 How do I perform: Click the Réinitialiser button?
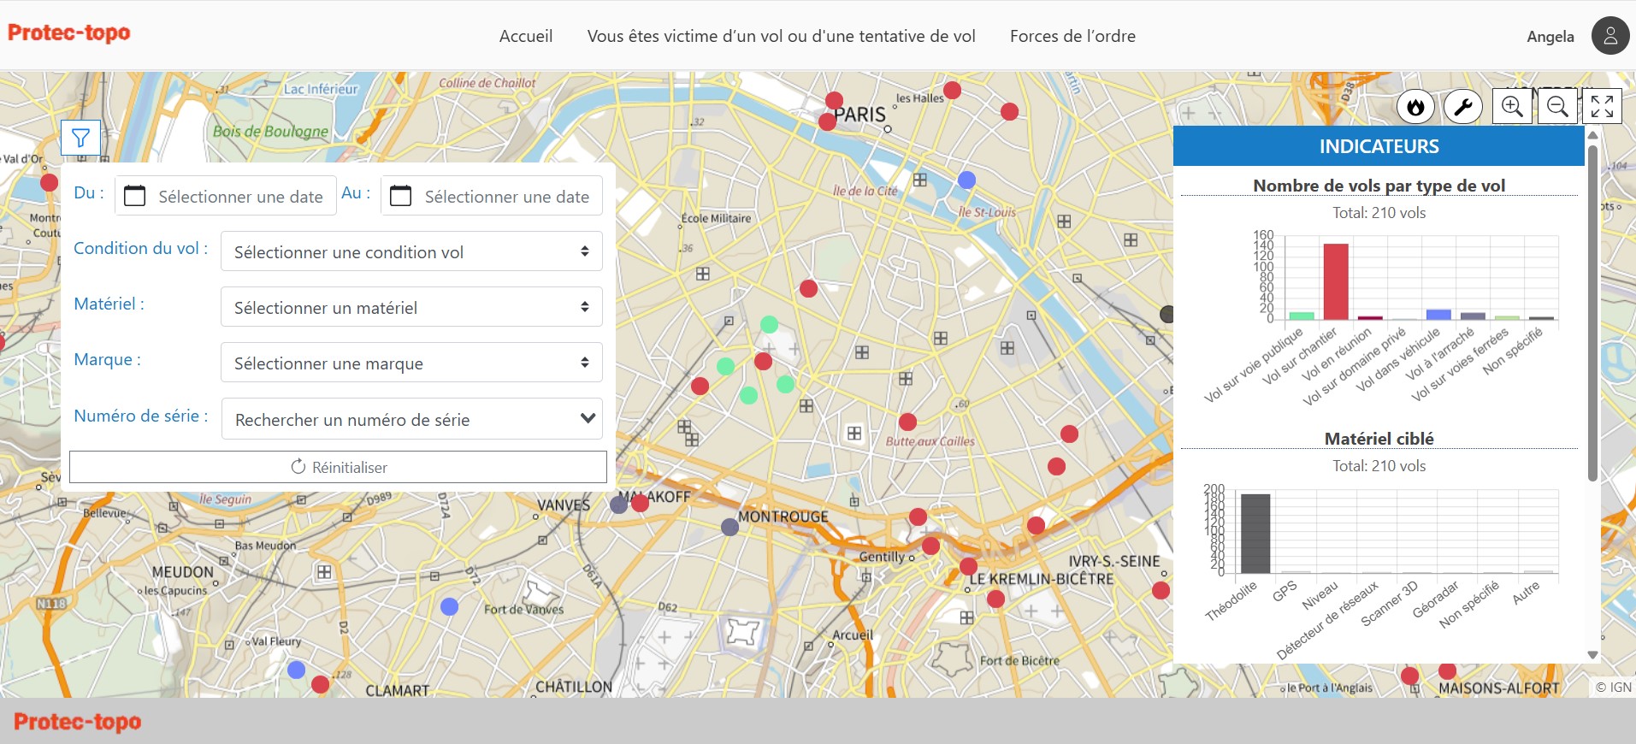pos(338,467)
